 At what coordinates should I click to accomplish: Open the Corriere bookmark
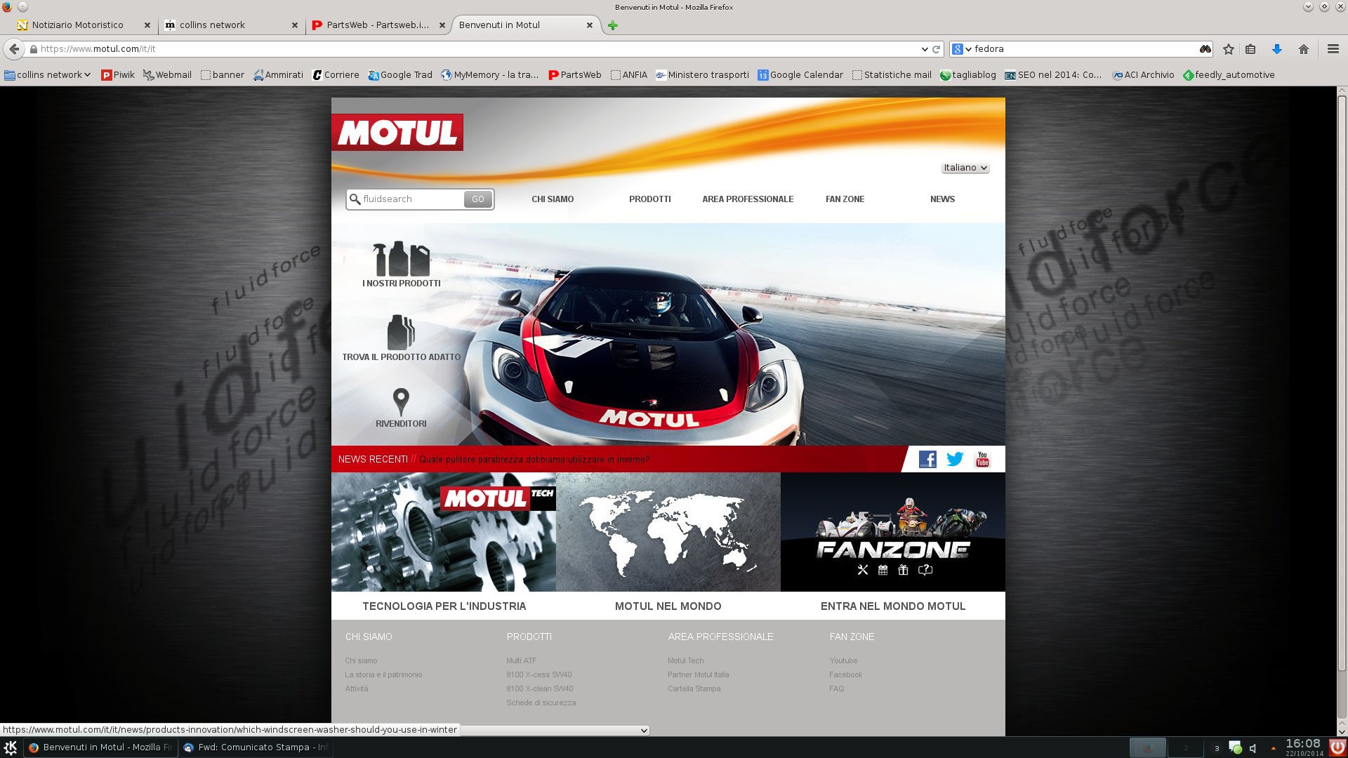coord(336,75)
